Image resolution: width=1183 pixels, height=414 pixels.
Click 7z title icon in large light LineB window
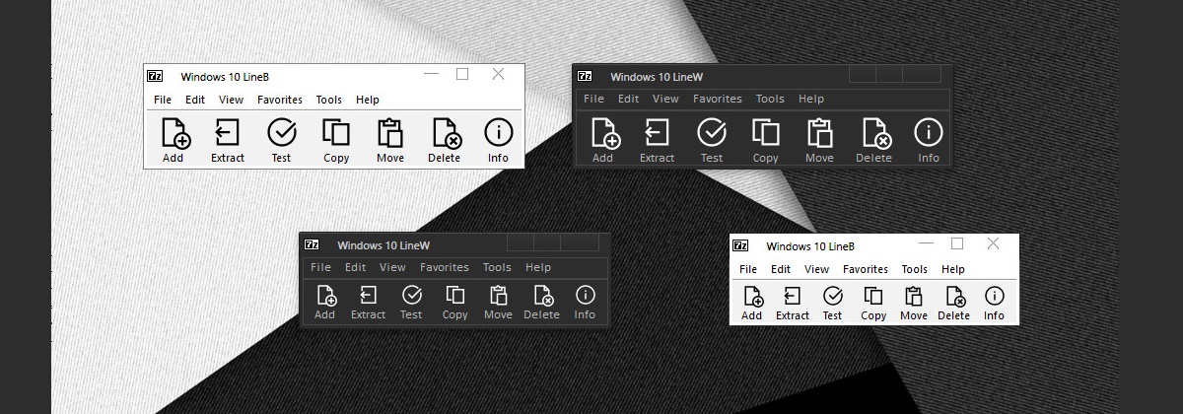[x=156, y=76]
